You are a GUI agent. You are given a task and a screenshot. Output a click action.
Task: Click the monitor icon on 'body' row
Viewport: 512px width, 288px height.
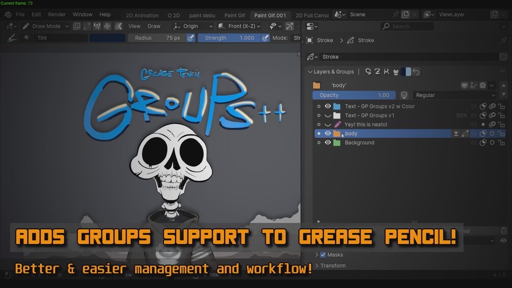pyautogui.click(x=464, y=86)
